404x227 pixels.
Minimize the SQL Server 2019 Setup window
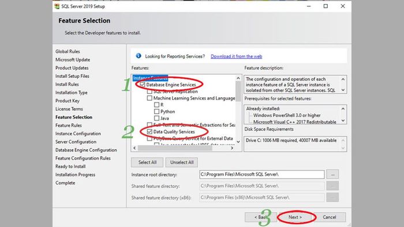tap(309, 6)
